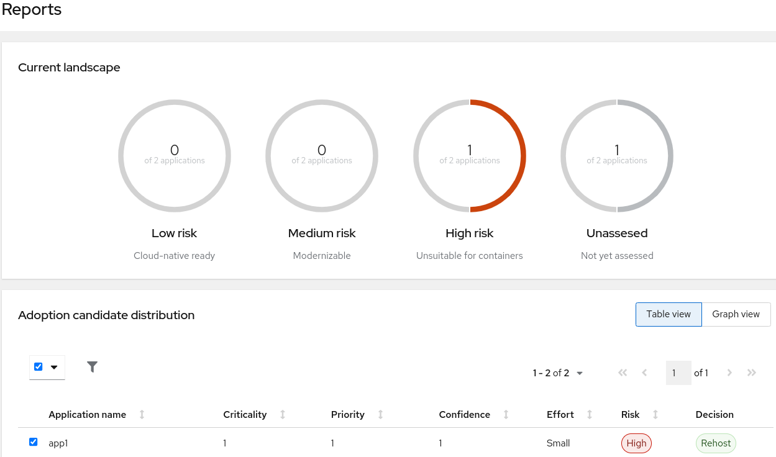Sort table by Priority icon
Image resolution: width=776 pixels, height=457 pixels.
point(380,415)
